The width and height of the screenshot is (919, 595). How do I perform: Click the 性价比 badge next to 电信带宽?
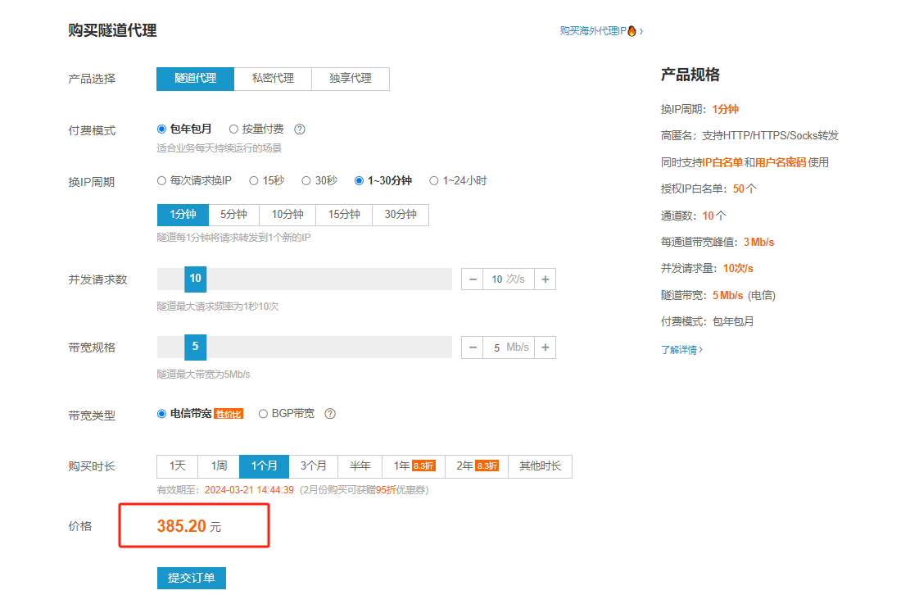coord(229,414)
